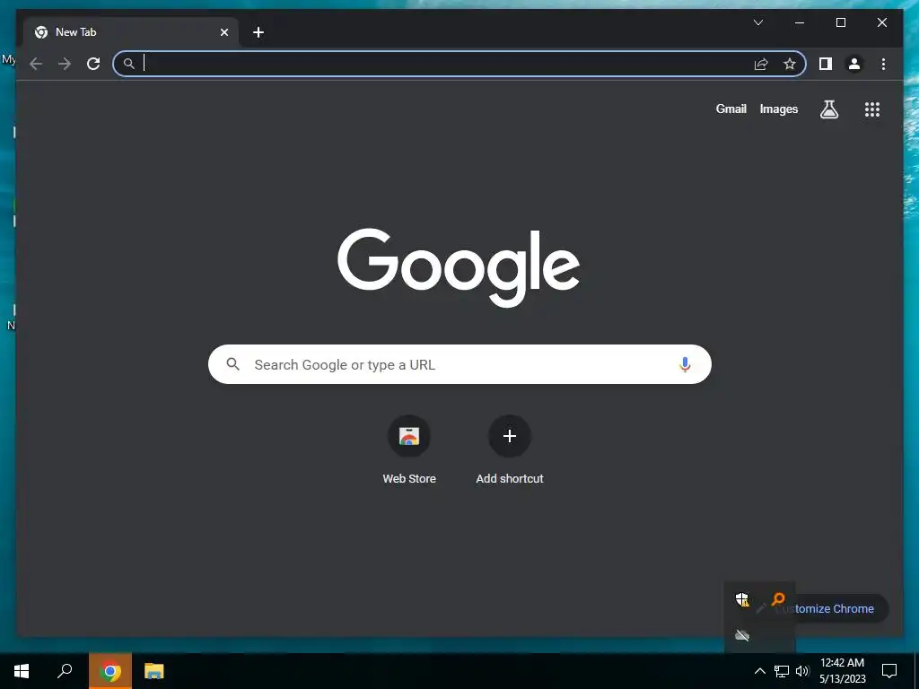The image size is (919, 689).
Task: Reload the current page
Action: (93, 64)
